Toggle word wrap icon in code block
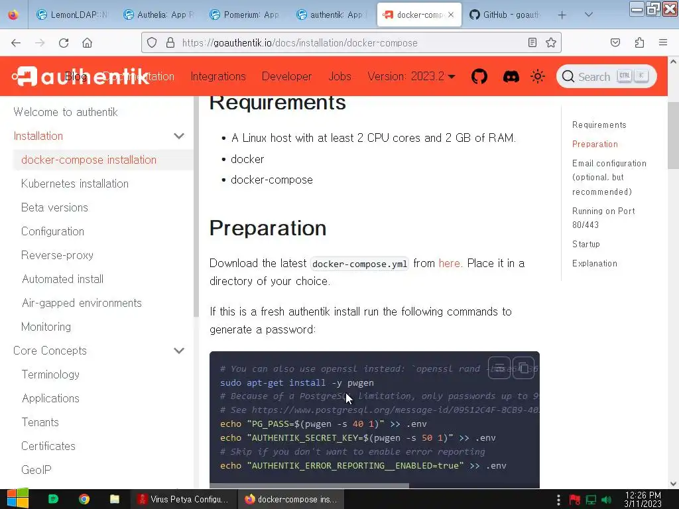The height and width of the screenshot is (509, 679). 499,368
